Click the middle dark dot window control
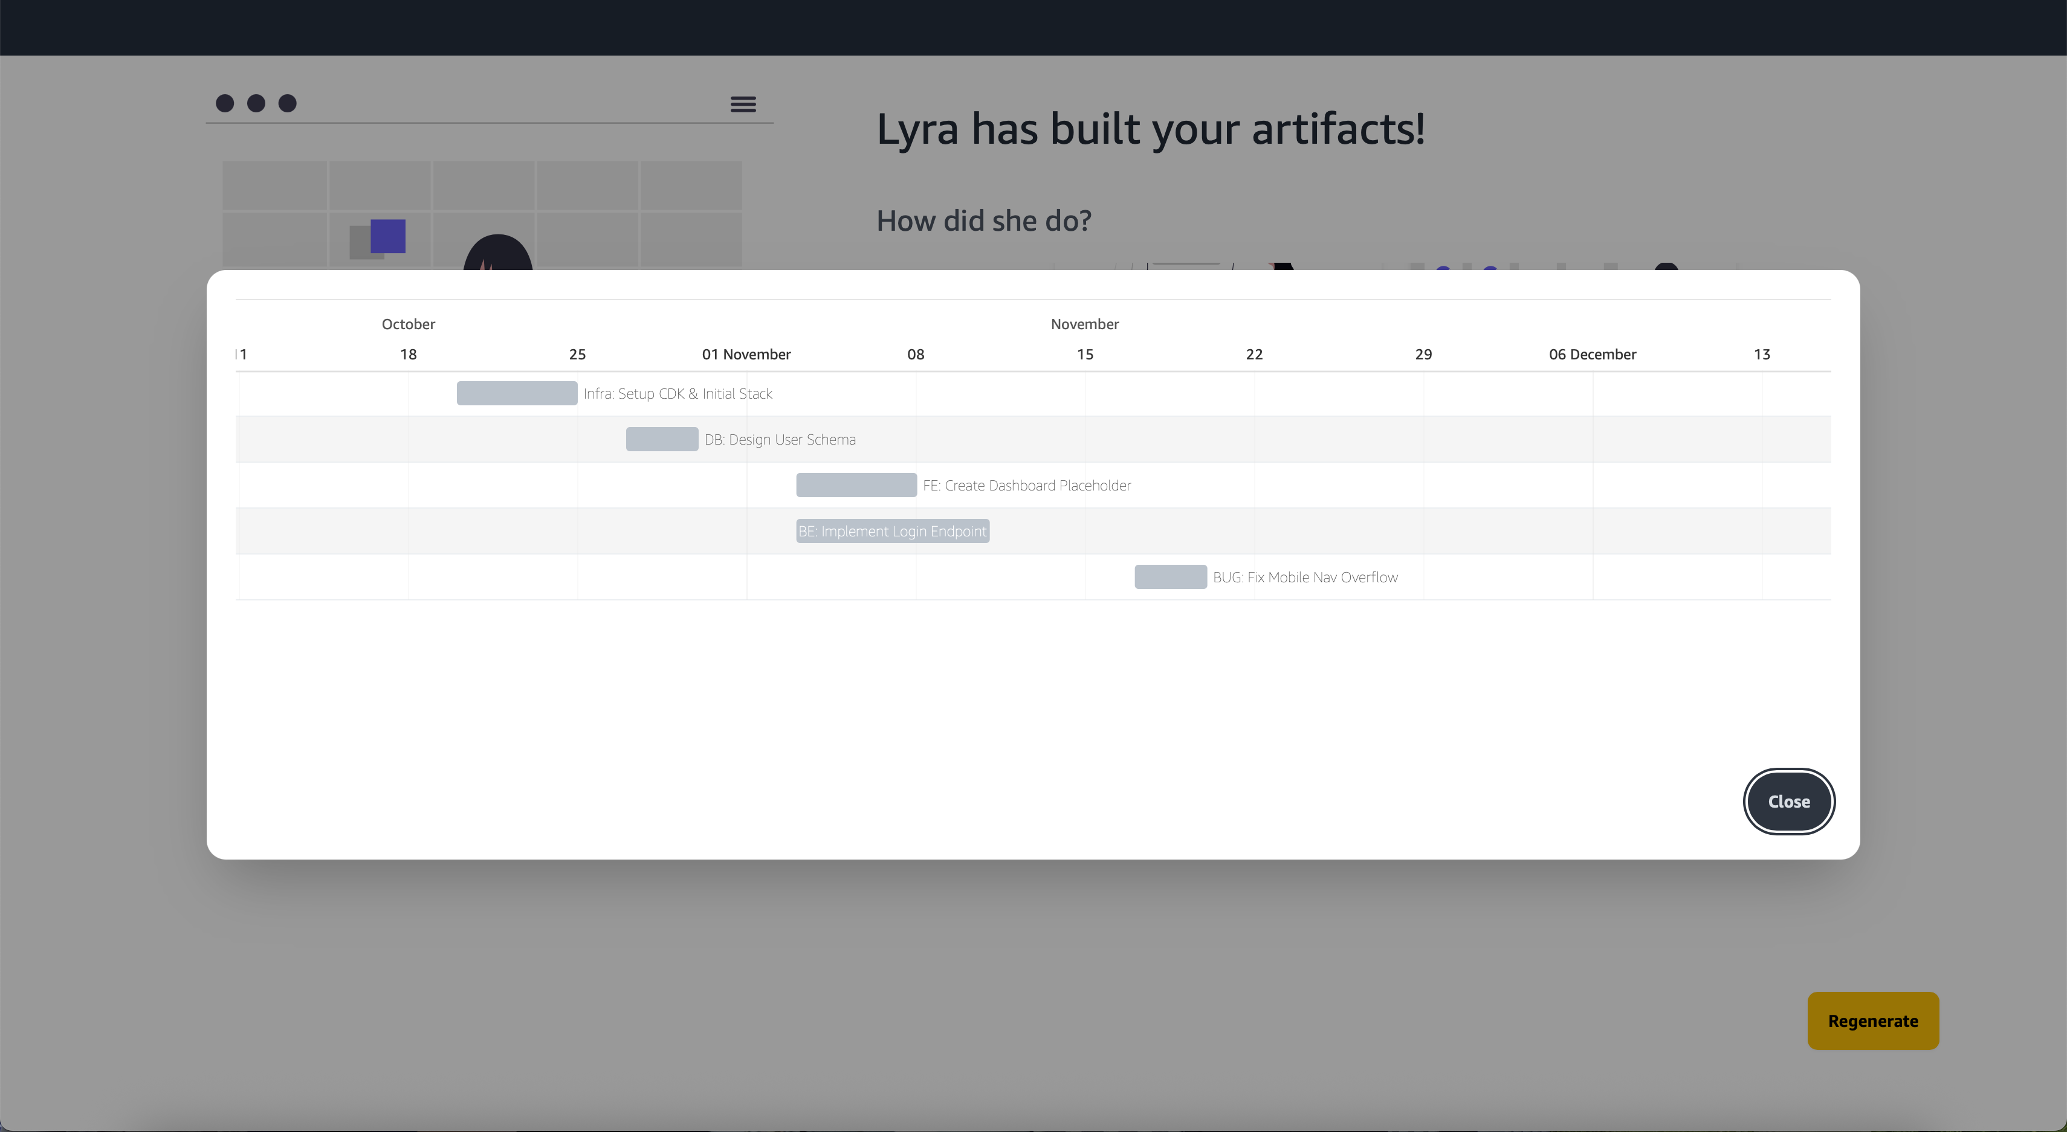Image resolution: width=2067 pixels, height=1132 pixels. click(x=256, y=103)
